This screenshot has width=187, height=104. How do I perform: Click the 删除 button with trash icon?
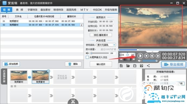pos(73,64)
